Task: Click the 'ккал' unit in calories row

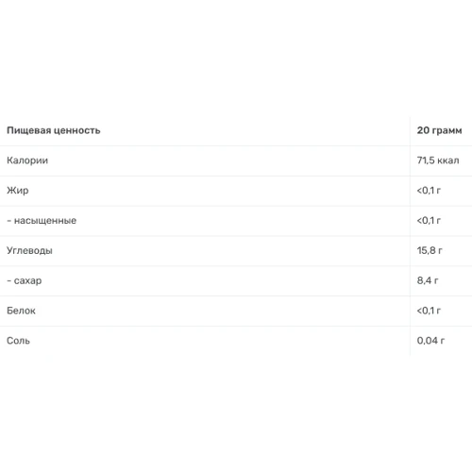Action: pyautogui.click(x=448, y=160)
